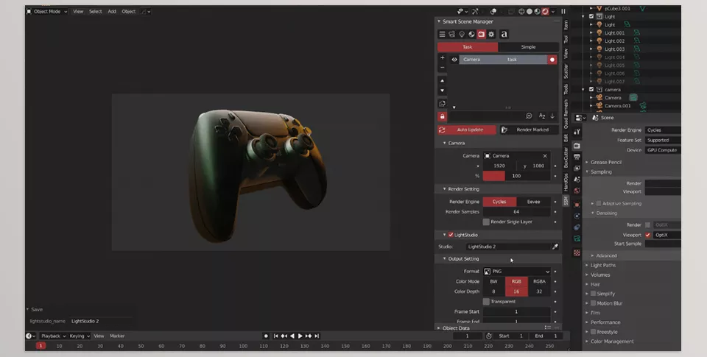Click the Auto Update button

(467, 130)
